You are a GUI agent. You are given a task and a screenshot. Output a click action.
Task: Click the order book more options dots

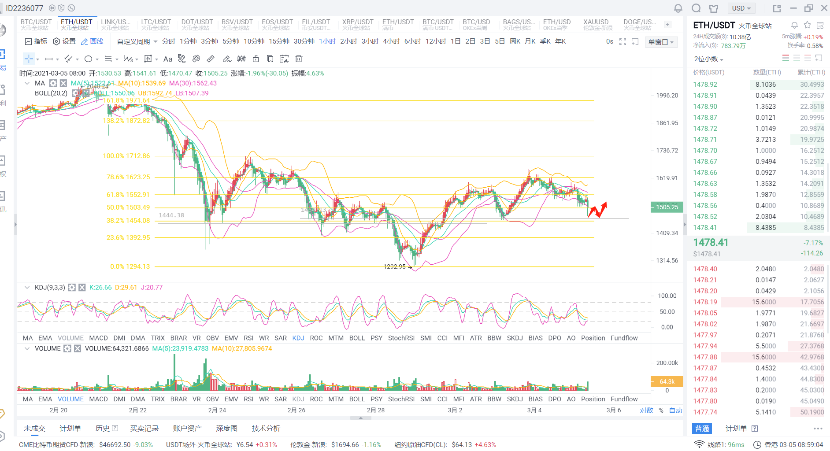click(x=818, y=429)
